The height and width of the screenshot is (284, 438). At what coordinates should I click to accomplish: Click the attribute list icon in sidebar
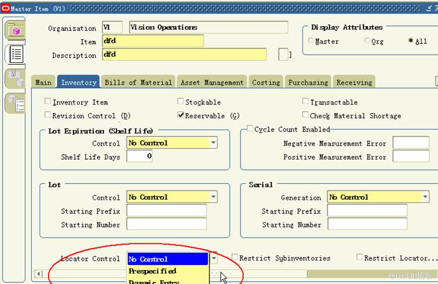click(x=16, y=54)
